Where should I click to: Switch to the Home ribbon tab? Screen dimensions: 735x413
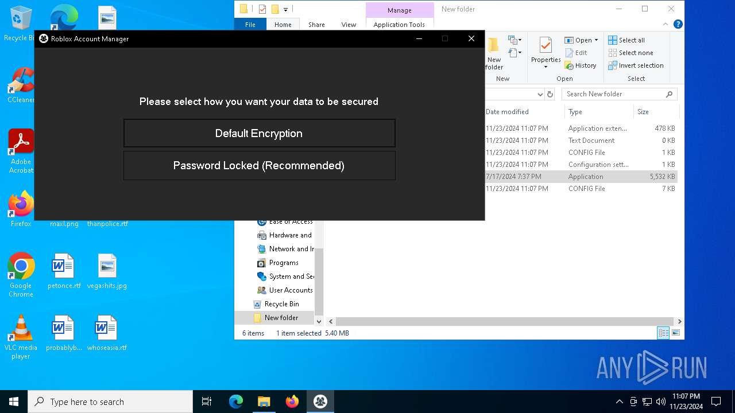(x=283, y=25)
